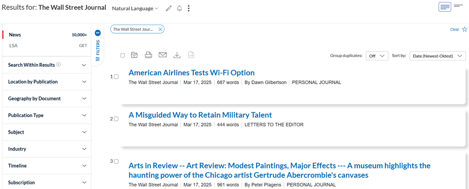
Task: Check the box for result 1
Action: click(x=116, y=77)
